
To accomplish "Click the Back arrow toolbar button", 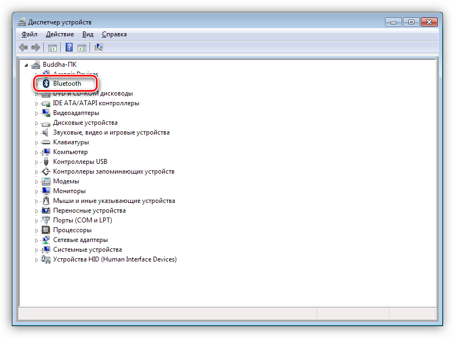I will click(x=23, y=47).
